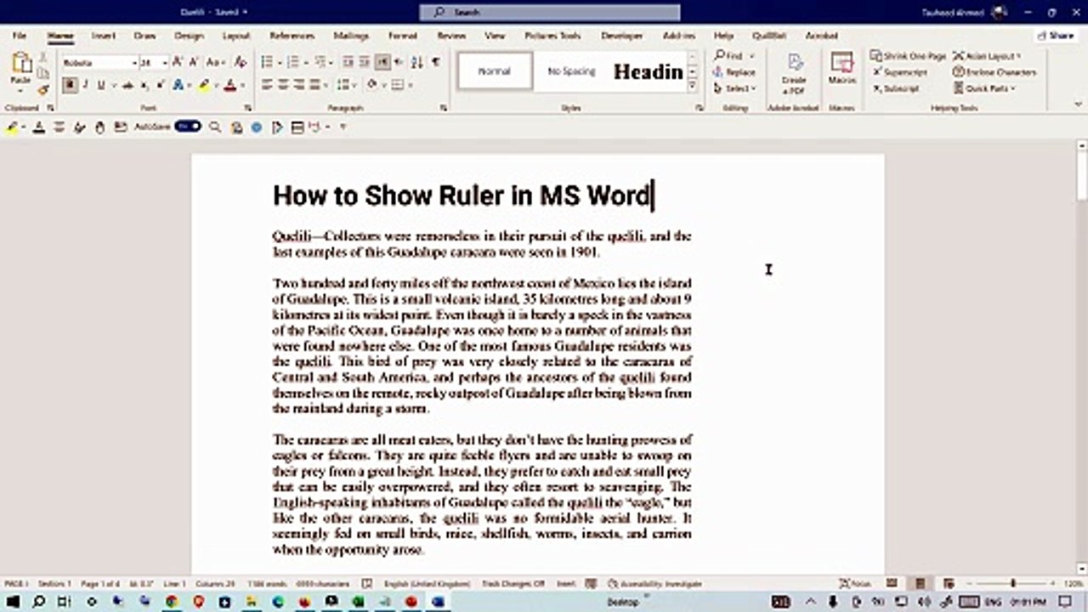Click the font color red A button

229,85
